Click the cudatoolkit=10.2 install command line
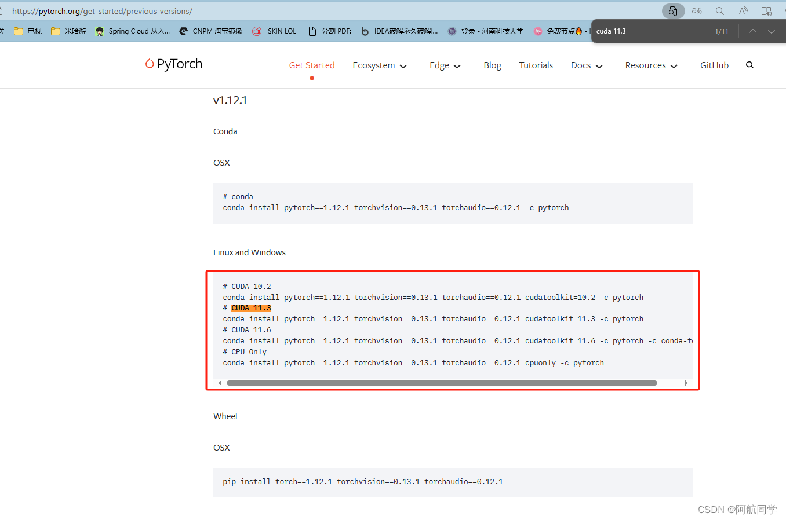This screenshot has width=786, height=520. tap(433, 298)
